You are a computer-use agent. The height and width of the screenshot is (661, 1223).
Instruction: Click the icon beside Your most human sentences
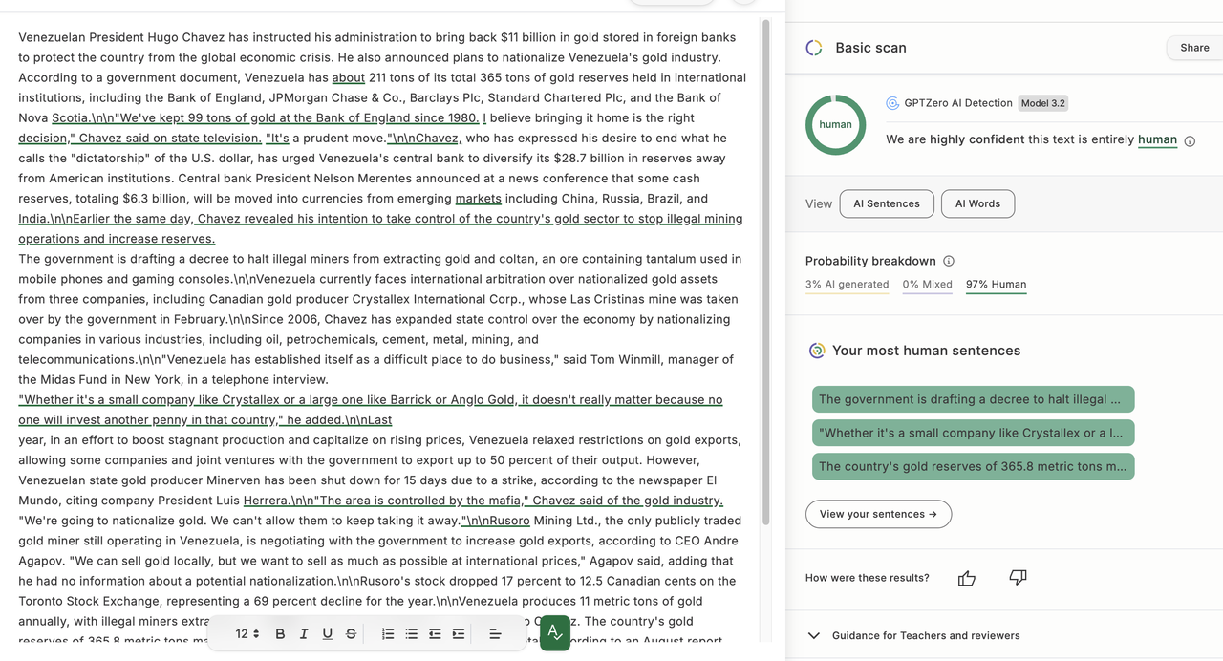point(817,351)
